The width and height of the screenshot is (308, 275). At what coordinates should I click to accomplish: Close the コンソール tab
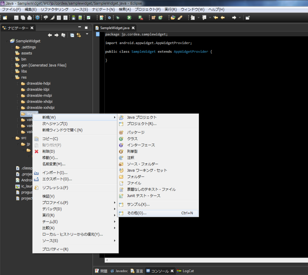[172, 271]
